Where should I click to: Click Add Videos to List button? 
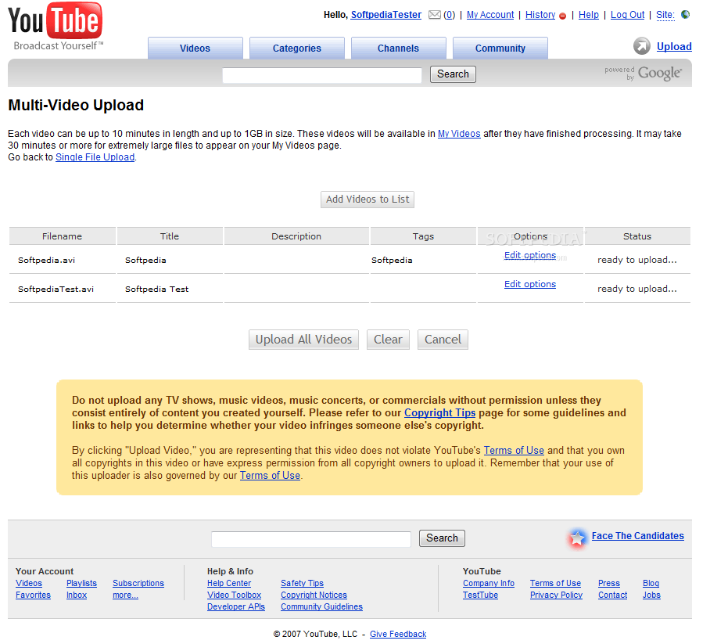[368, 200]
